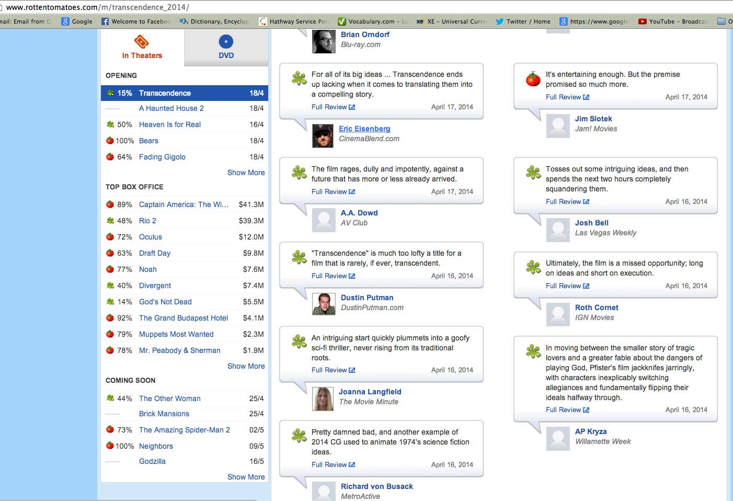
Task: Click the splat icon beside The Other Woman
Action: tap(110, 398)
